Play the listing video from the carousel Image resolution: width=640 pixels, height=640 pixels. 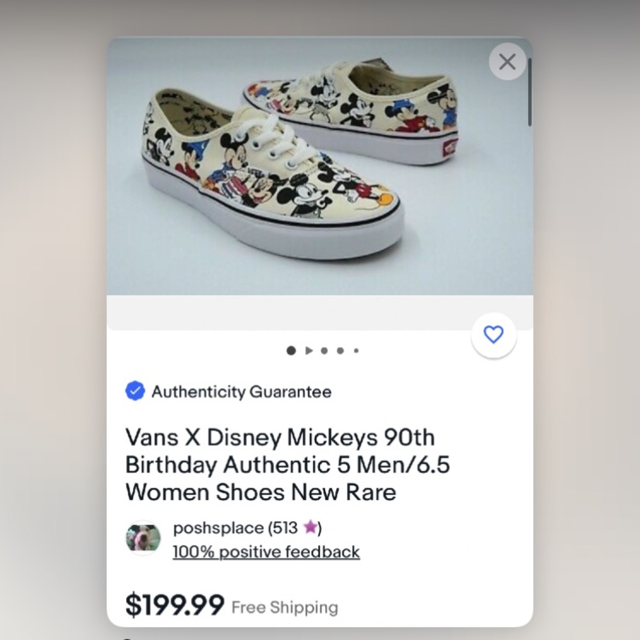[x=308, y=350]
